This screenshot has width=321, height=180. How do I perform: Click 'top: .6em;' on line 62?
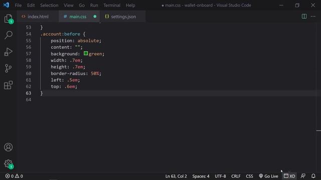pos(64,86)
